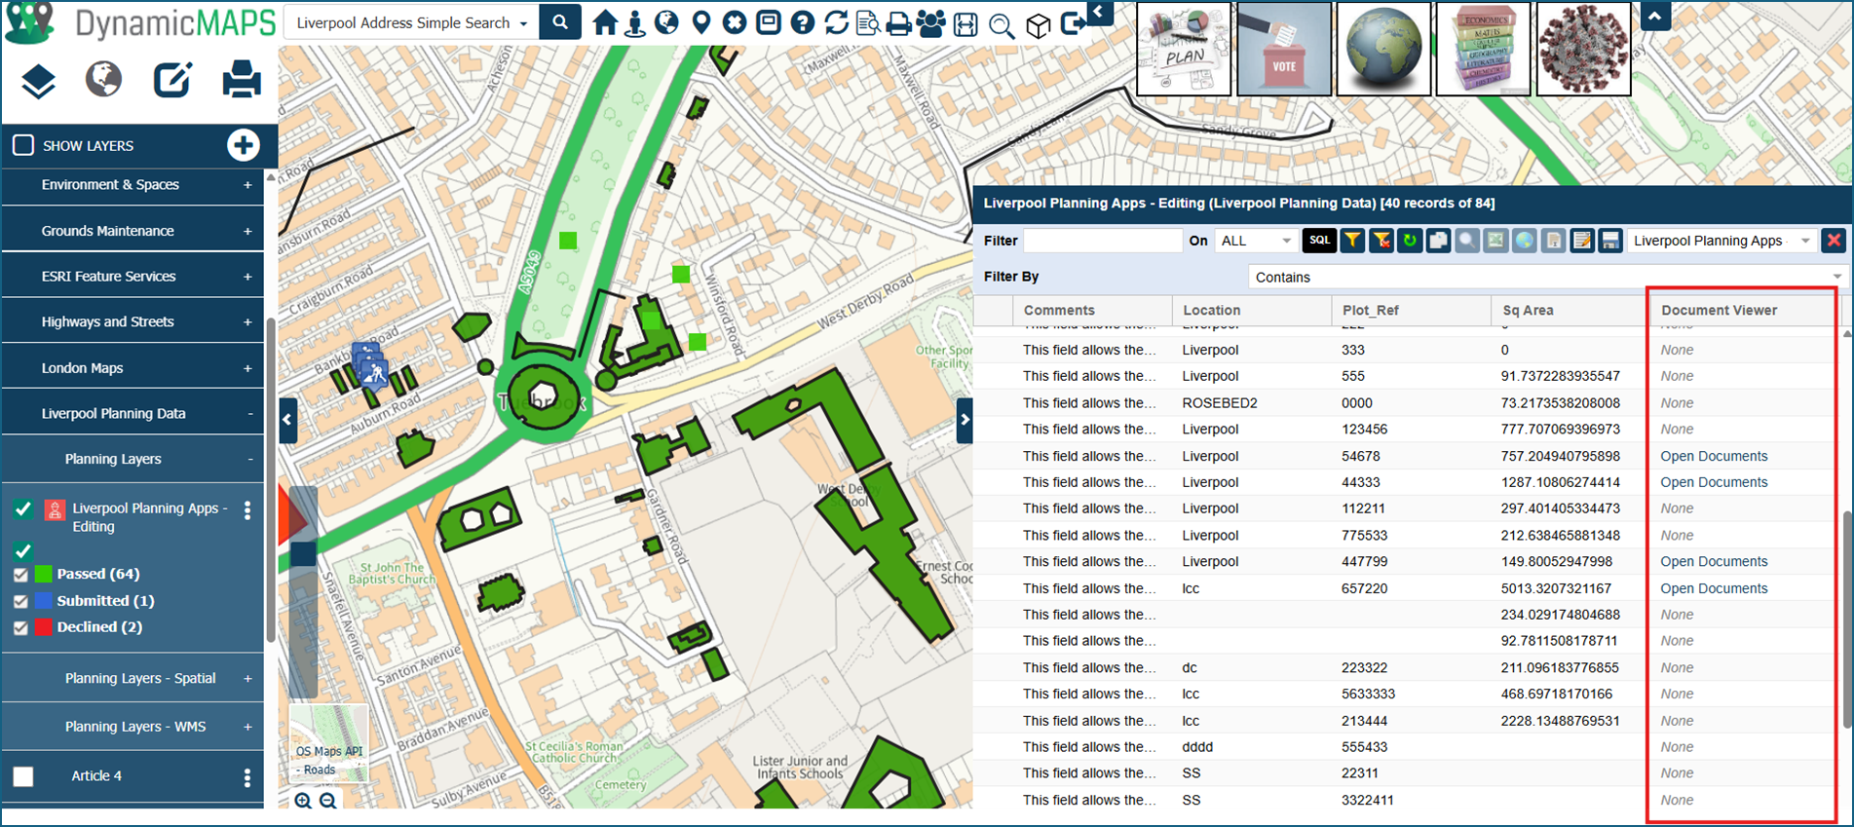The image size is (1854, 827).
Task: Expand Highways and Streets group
Action: 247,322
